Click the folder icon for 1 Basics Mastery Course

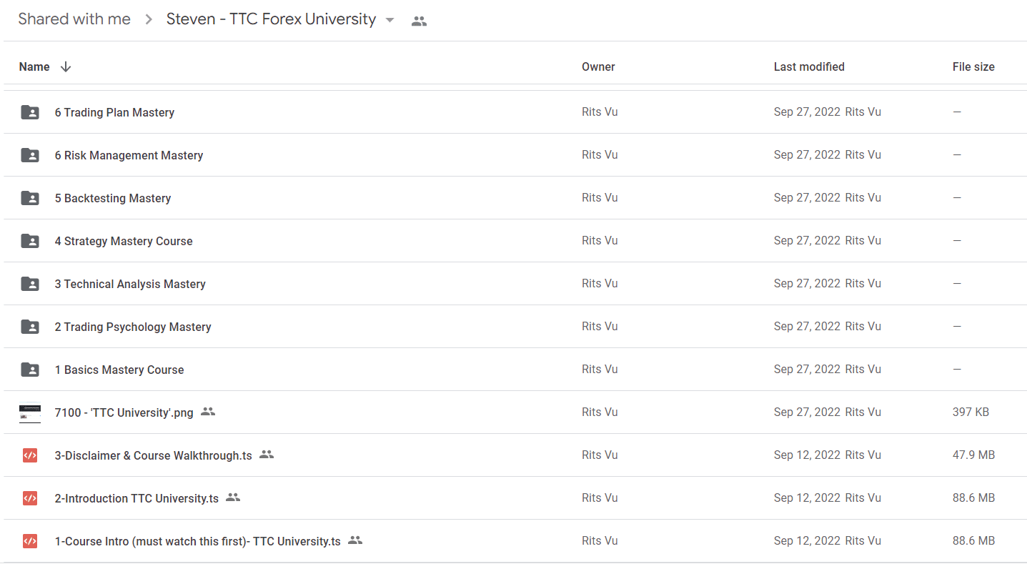pos(30,370)
